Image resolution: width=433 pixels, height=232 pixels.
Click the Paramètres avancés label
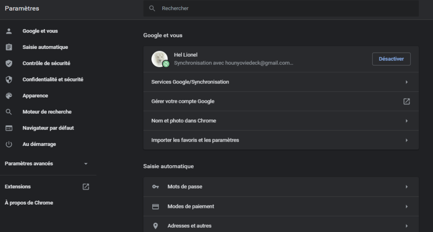pos(29,164)
